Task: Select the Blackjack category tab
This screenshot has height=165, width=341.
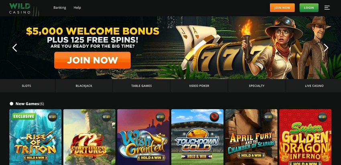Action: pos(84,86)
